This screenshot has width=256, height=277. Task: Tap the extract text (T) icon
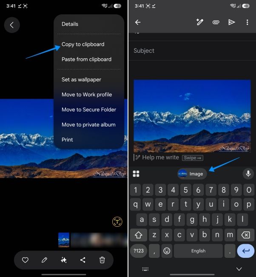point(117,222)
